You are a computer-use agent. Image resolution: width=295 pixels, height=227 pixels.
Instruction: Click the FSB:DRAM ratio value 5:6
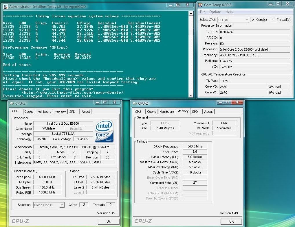pyautogui.click(x=195, y=152)
